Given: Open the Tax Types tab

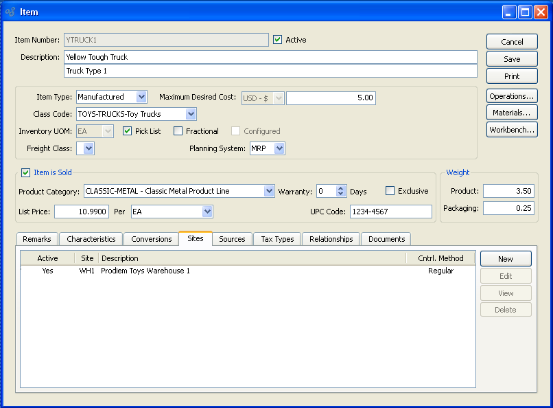Looking at the screenshot, I should 277,239.
